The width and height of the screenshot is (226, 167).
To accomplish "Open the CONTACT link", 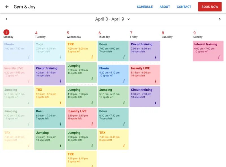I will click(184, 7).
